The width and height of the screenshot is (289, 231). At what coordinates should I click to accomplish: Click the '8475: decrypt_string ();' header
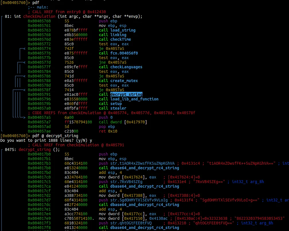(32, 150)
